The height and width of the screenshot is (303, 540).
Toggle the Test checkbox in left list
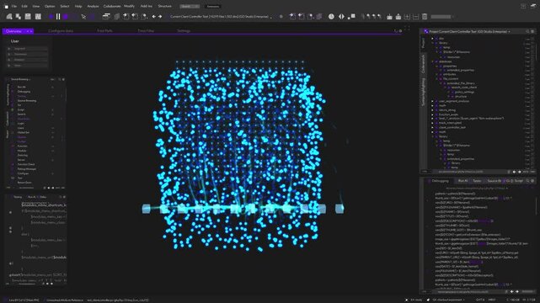(13, 178)
